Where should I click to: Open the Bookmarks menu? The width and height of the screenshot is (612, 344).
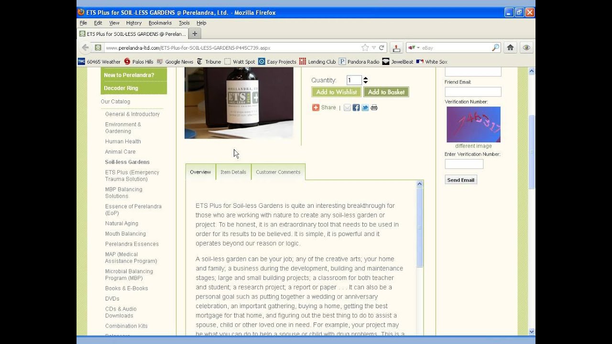(x=160, y=23)
